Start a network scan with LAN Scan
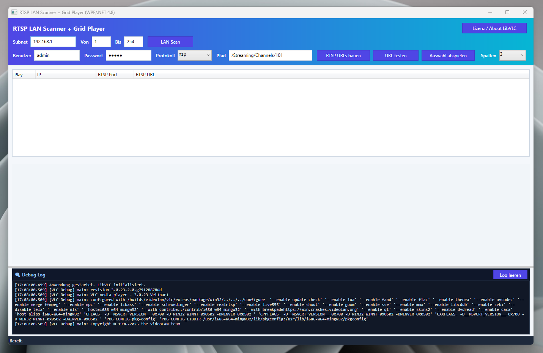Screen dimensions: 543x353 [170, 41]
